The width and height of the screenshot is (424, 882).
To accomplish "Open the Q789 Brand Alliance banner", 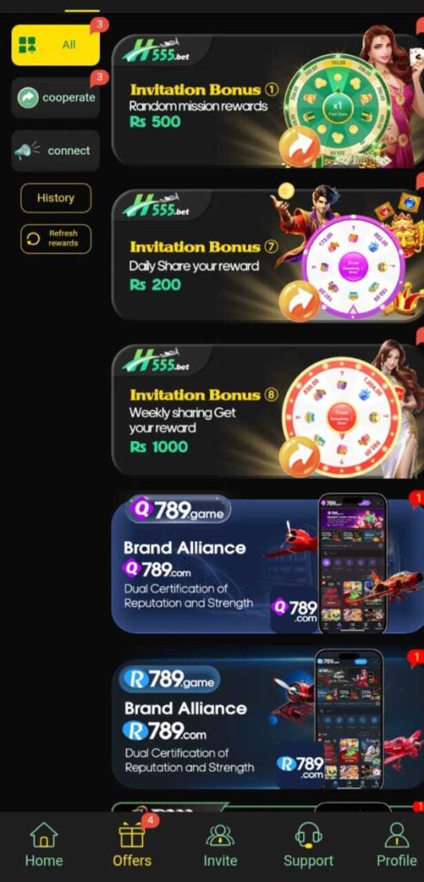I will [x=267, y=565].
